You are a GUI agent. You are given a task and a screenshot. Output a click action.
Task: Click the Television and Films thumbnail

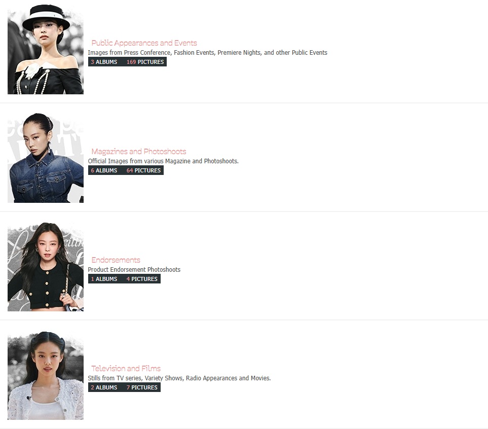click(x=46, y=375)
